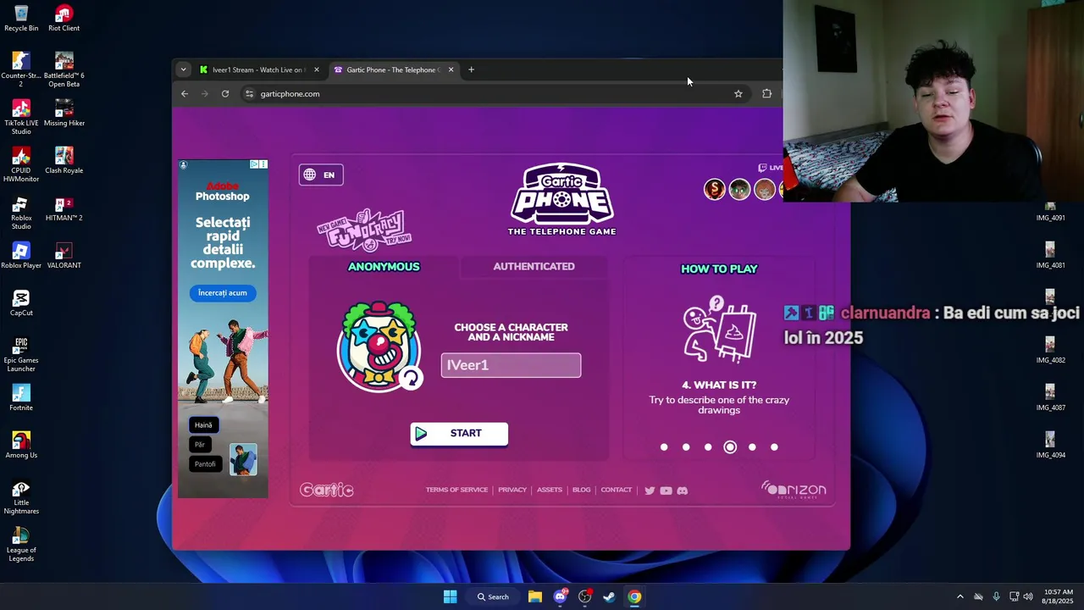Image resolution: width=1084 pixels, height=610 pixels.
Task: Close the lVeer1 Stream tab
Action: 317,69
